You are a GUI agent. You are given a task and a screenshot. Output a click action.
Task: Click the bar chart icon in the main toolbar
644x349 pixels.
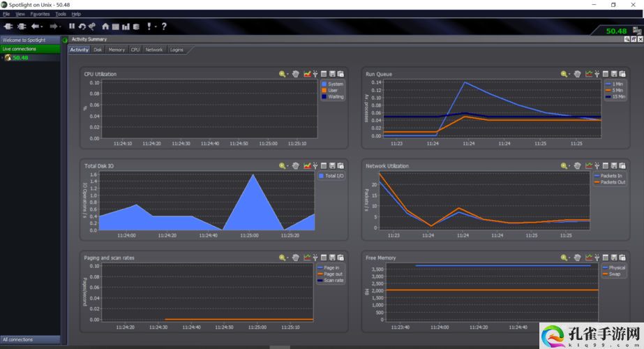point(126,27)
